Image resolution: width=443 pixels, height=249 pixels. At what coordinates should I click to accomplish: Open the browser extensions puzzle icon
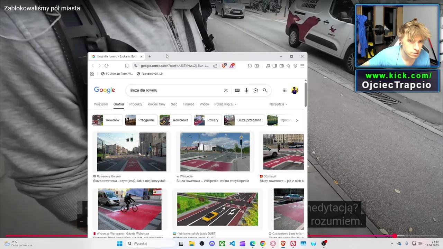click(x=250, y=66)
